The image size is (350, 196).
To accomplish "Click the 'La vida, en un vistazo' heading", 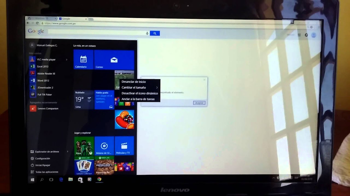I will (84, 46).
